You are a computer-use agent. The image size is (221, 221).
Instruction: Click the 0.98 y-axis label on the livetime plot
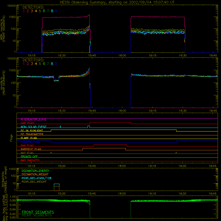click(x=13, y=200)
